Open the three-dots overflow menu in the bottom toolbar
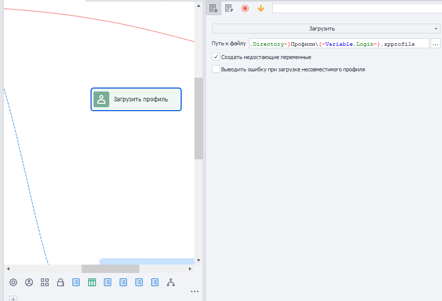This screenshot has width=442, height=301. pos(194,292)
